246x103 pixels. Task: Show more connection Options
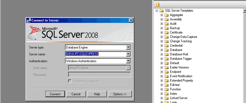point(120,94)
